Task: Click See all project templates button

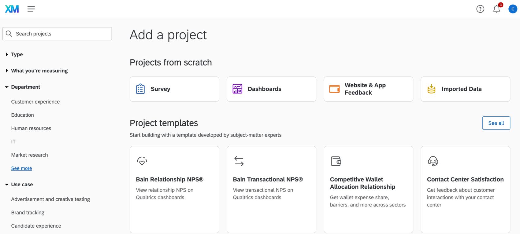Action: click(496, 123)
